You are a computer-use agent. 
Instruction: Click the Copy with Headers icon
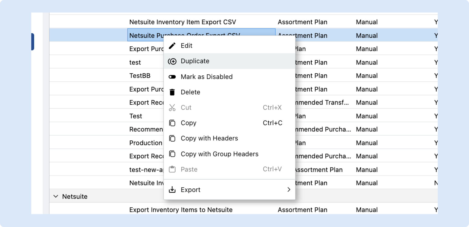click(172, 138)
